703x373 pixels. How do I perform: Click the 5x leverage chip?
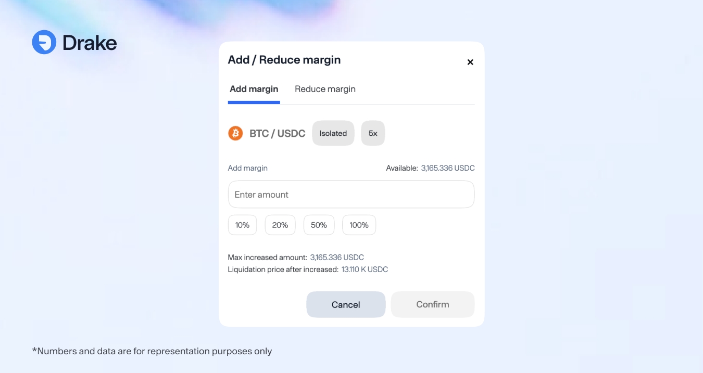tap(373, 133)
